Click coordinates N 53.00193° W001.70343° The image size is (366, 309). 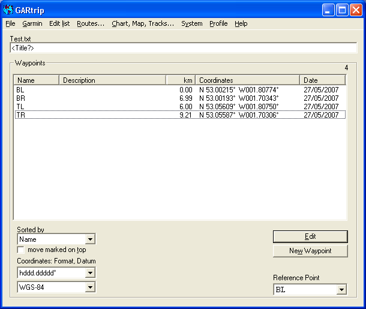pos(239,98)
